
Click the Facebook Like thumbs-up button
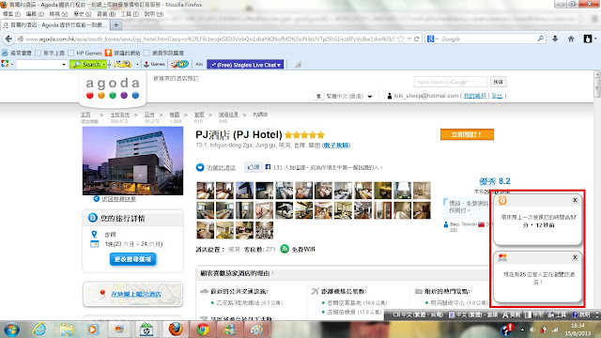click(x=254, y=167)
